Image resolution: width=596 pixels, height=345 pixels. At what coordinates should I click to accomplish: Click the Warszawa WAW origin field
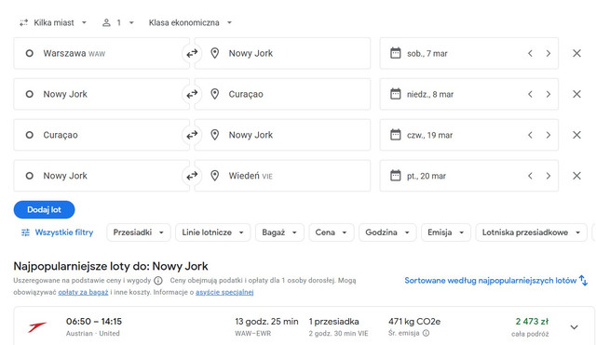pos(102,54)
